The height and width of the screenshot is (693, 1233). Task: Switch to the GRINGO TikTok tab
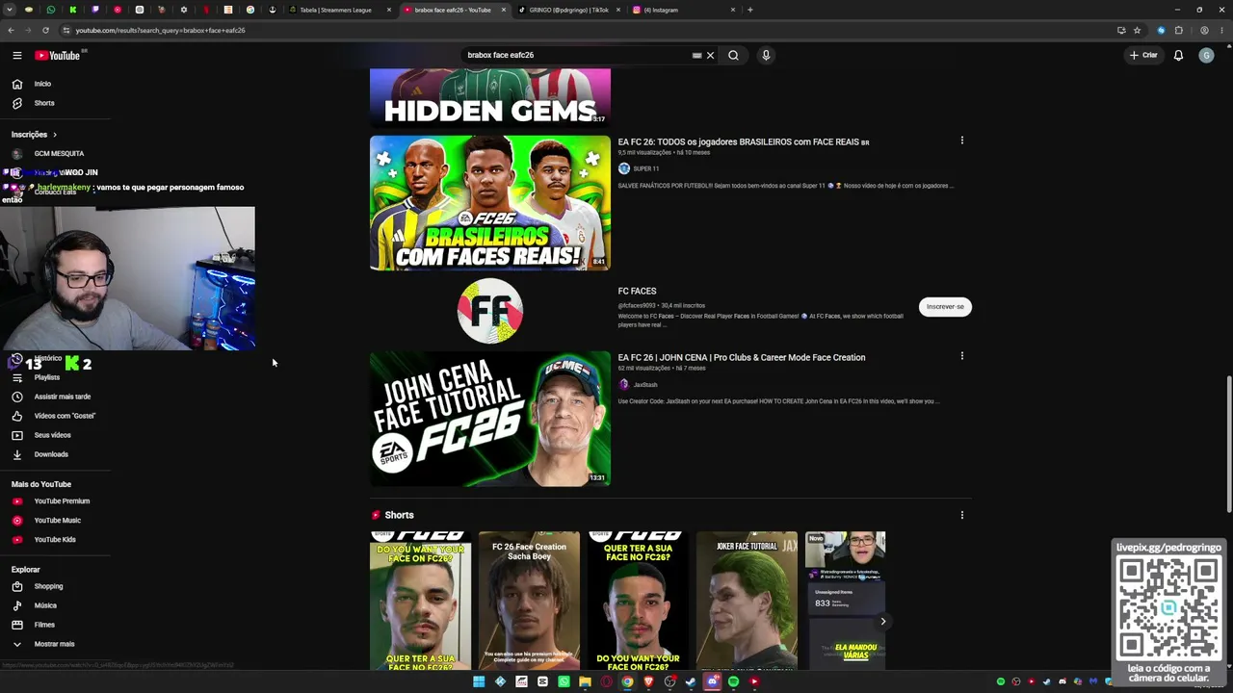pyautogui.click(x=568, y=10)
